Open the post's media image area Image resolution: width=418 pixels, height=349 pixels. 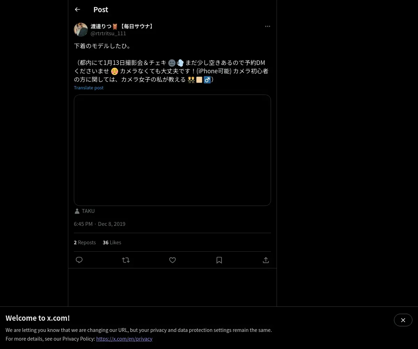pos(172,150)
